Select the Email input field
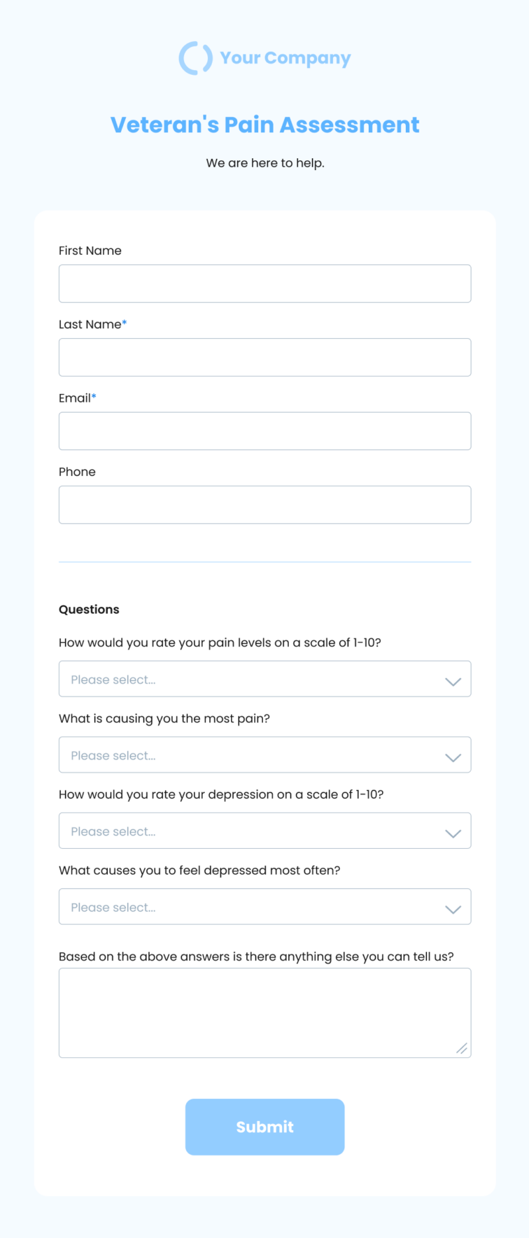529x1238 pixels. pos(264,431)
